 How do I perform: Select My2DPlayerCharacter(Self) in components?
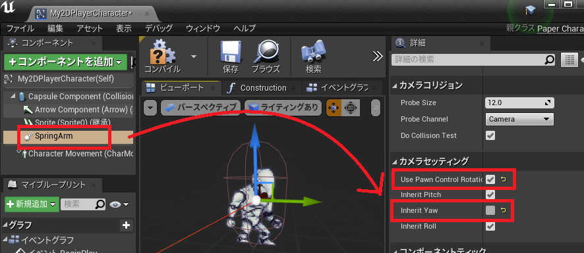coord(67,79)
